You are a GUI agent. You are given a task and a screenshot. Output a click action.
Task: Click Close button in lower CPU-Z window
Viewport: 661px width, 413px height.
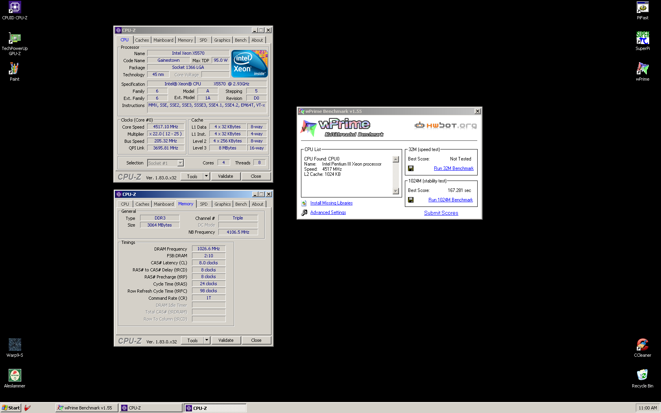256,340
